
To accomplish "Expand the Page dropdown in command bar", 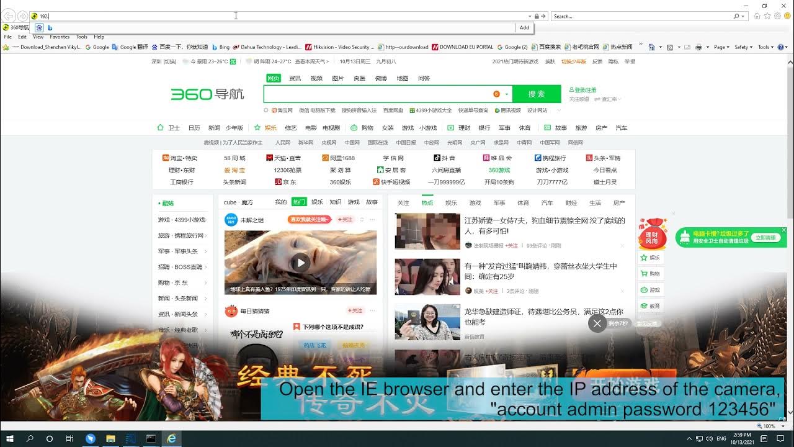I will click(721, 47).
